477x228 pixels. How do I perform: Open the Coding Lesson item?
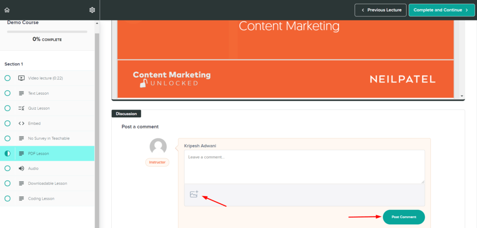(41, 199)
